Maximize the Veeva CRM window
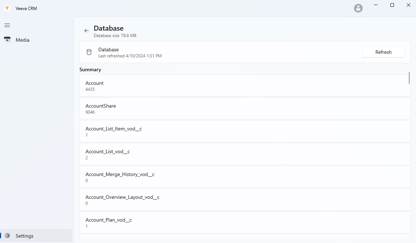The width and height of the screenshot is (416, 243). 392,5
